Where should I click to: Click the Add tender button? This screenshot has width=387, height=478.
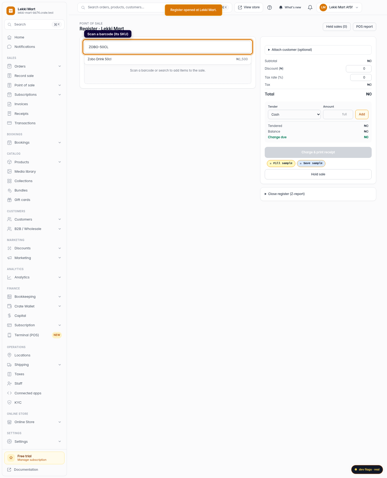pyautogui.click(x=362, y=114)
